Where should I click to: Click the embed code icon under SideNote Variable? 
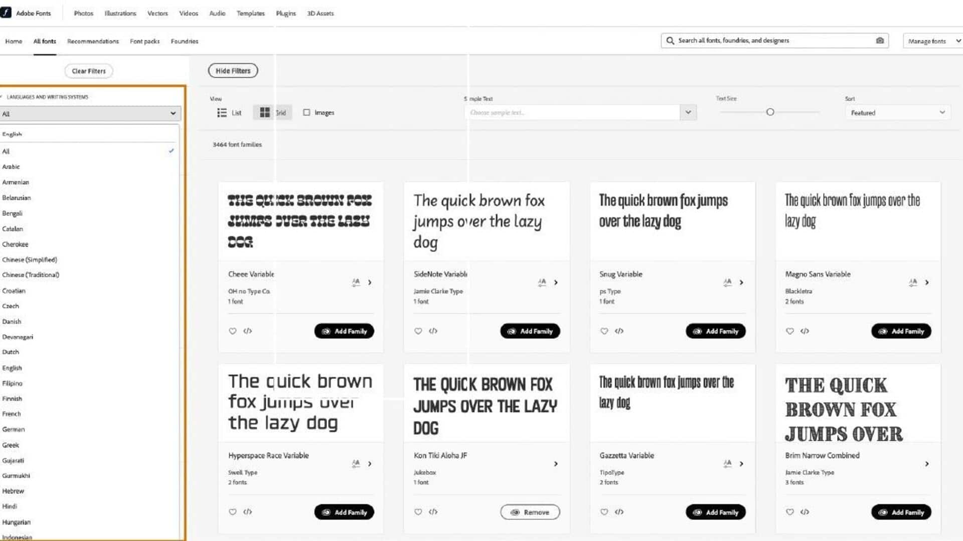coord(433,331)
